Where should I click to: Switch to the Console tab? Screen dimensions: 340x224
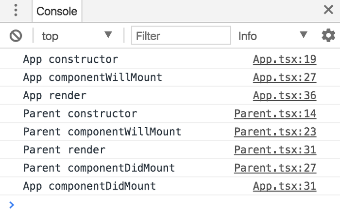[57, 11]
